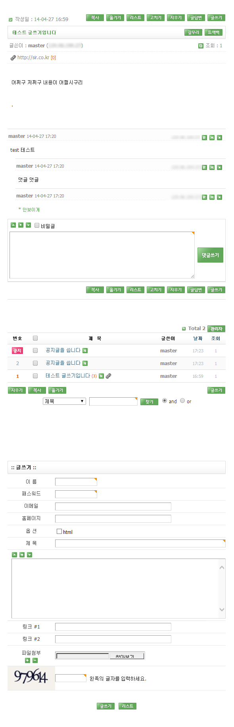Click into the comment textarea

point(102,255)
